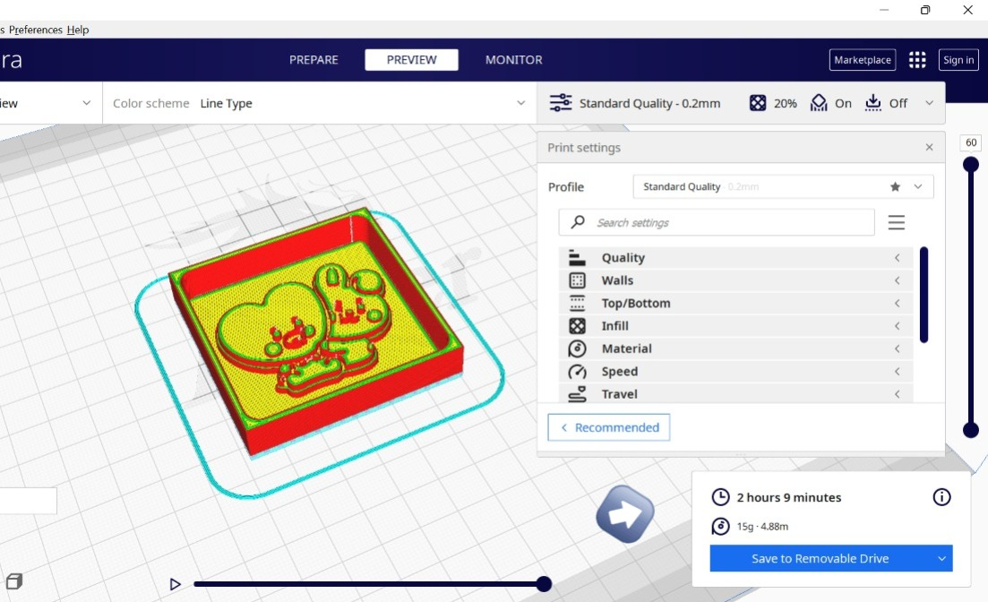Screen dimensions: 988x602
Task: Click the Search settings input field
Action: click(x=717, y=222)
